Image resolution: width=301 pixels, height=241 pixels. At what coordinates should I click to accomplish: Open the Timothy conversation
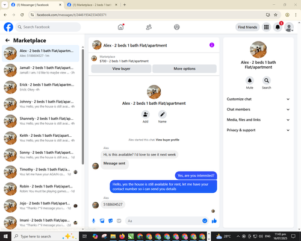pos(40,172)
